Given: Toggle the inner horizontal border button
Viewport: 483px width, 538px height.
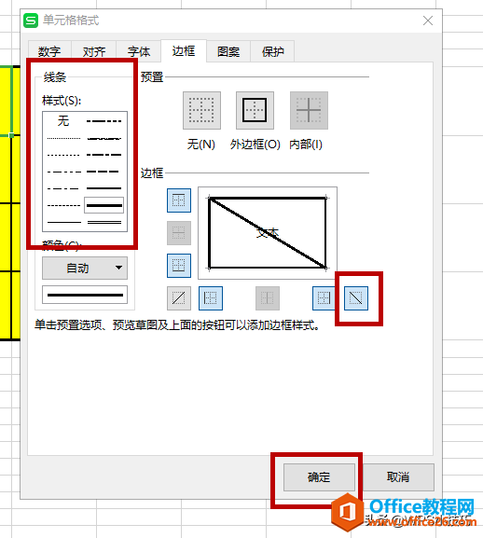Looking at the screenshot, I should [x=179, y=233].
